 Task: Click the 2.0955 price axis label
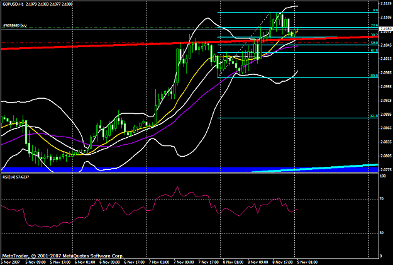click(x=386, y=87)
